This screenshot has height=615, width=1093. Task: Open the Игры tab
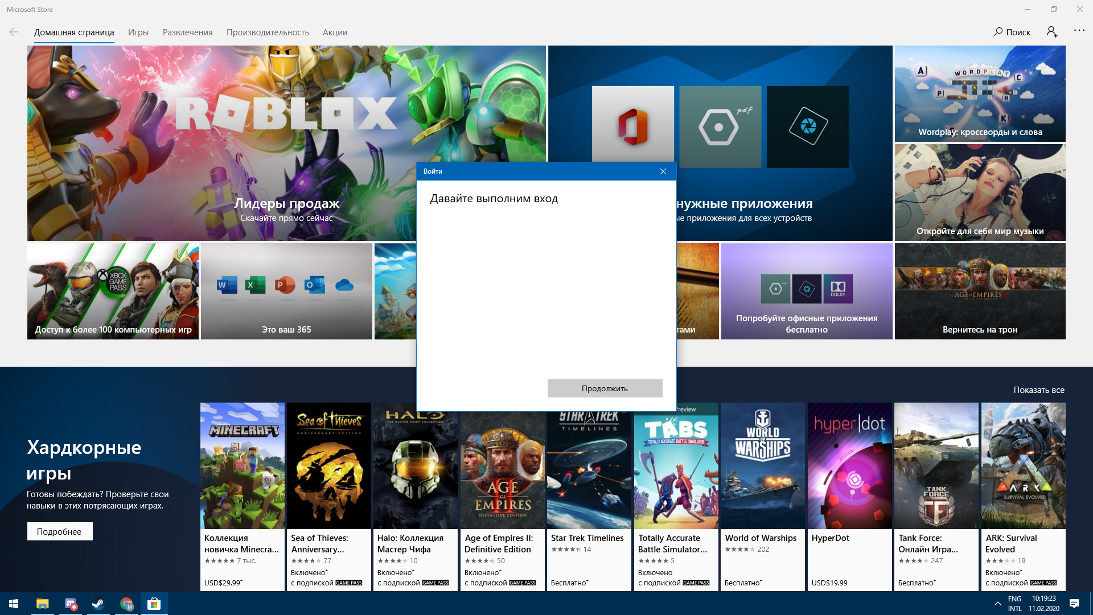[138, 32]
